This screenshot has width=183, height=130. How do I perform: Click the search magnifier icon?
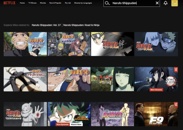[x=108, y=3]
